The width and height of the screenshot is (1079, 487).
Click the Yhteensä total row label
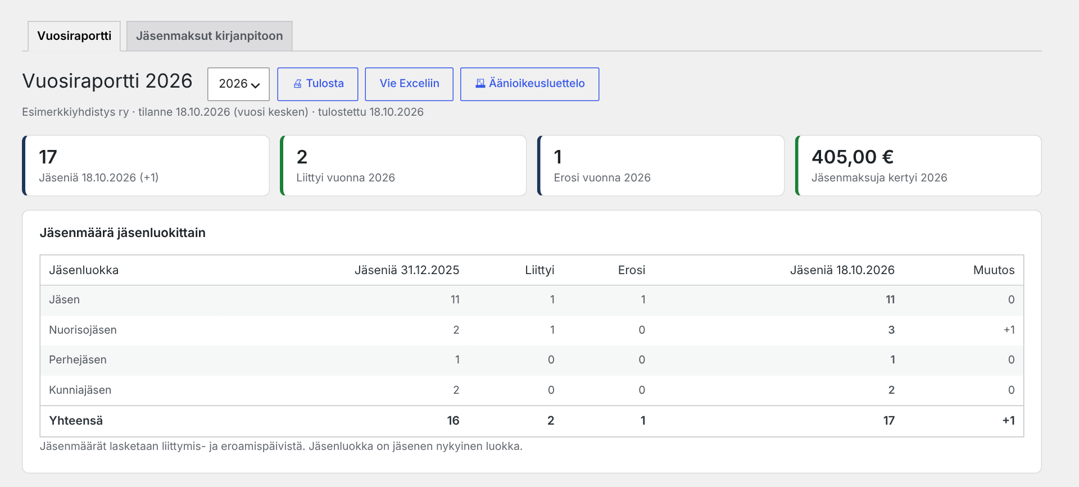76,421
